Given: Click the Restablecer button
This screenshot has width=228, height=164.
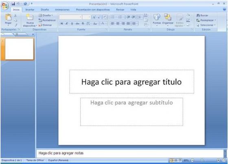Looking at the screenshot, I should click(47, 20).
